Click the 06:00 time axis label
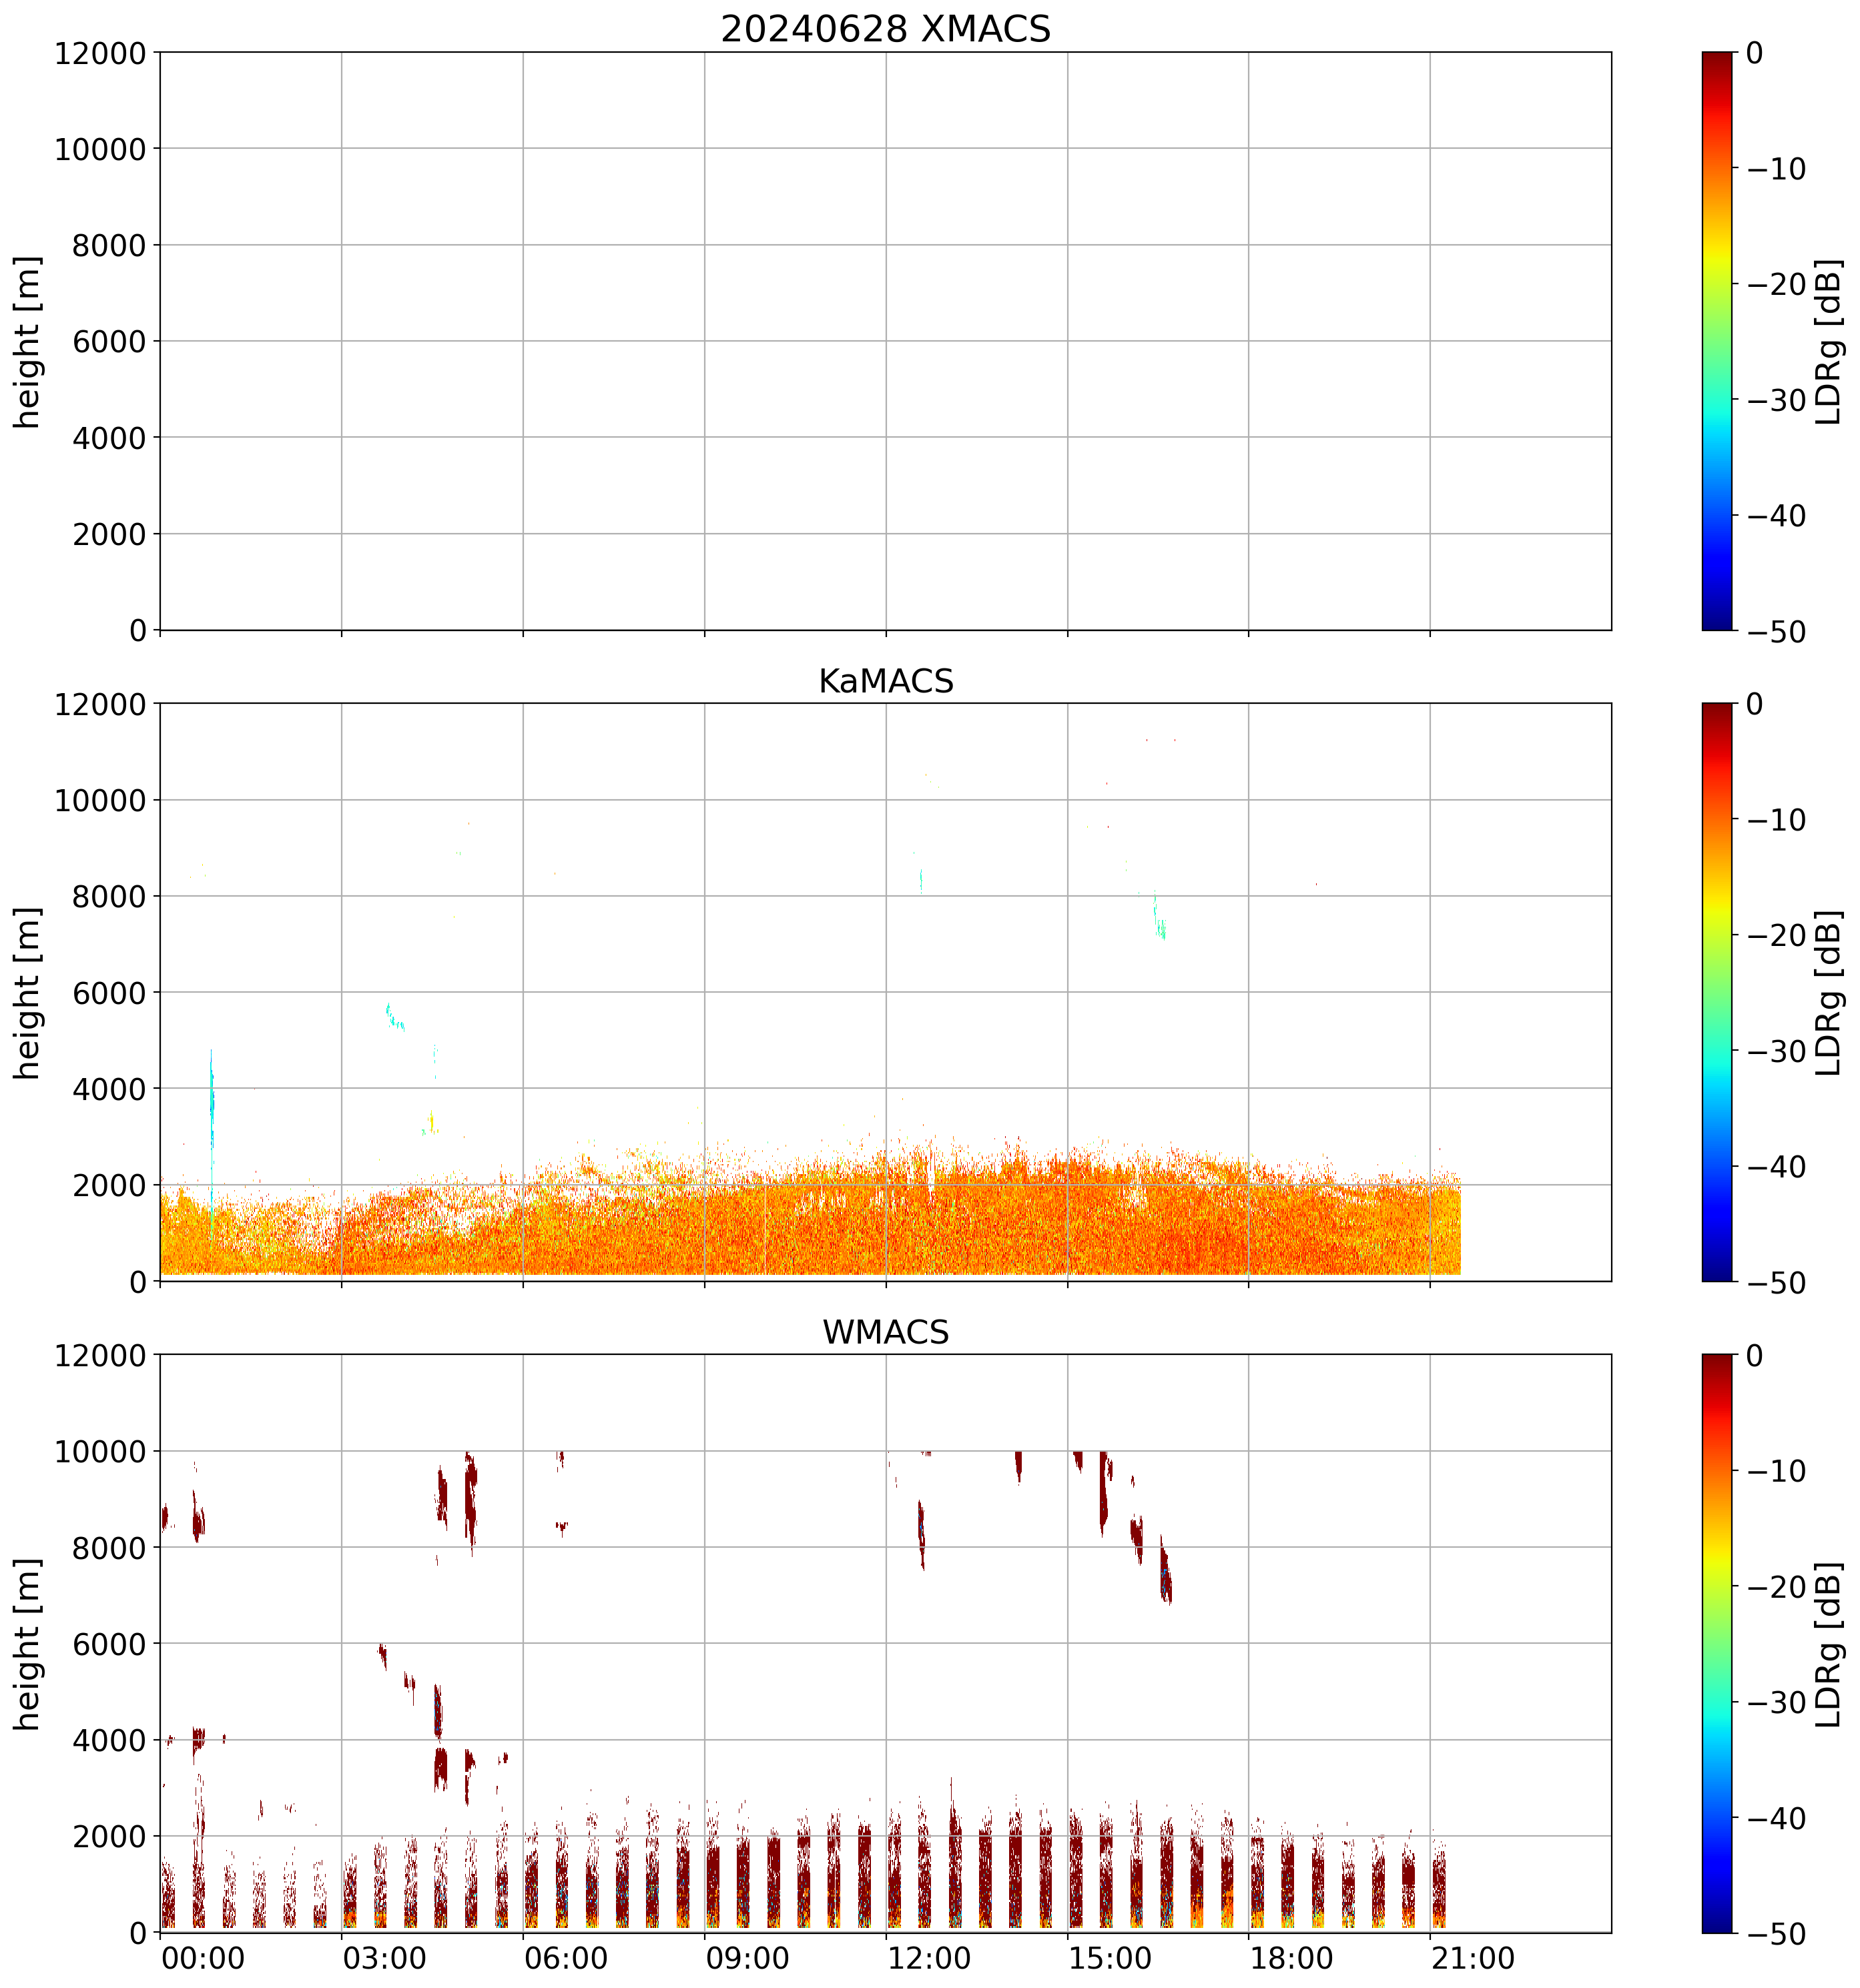 pos(565,1958)
